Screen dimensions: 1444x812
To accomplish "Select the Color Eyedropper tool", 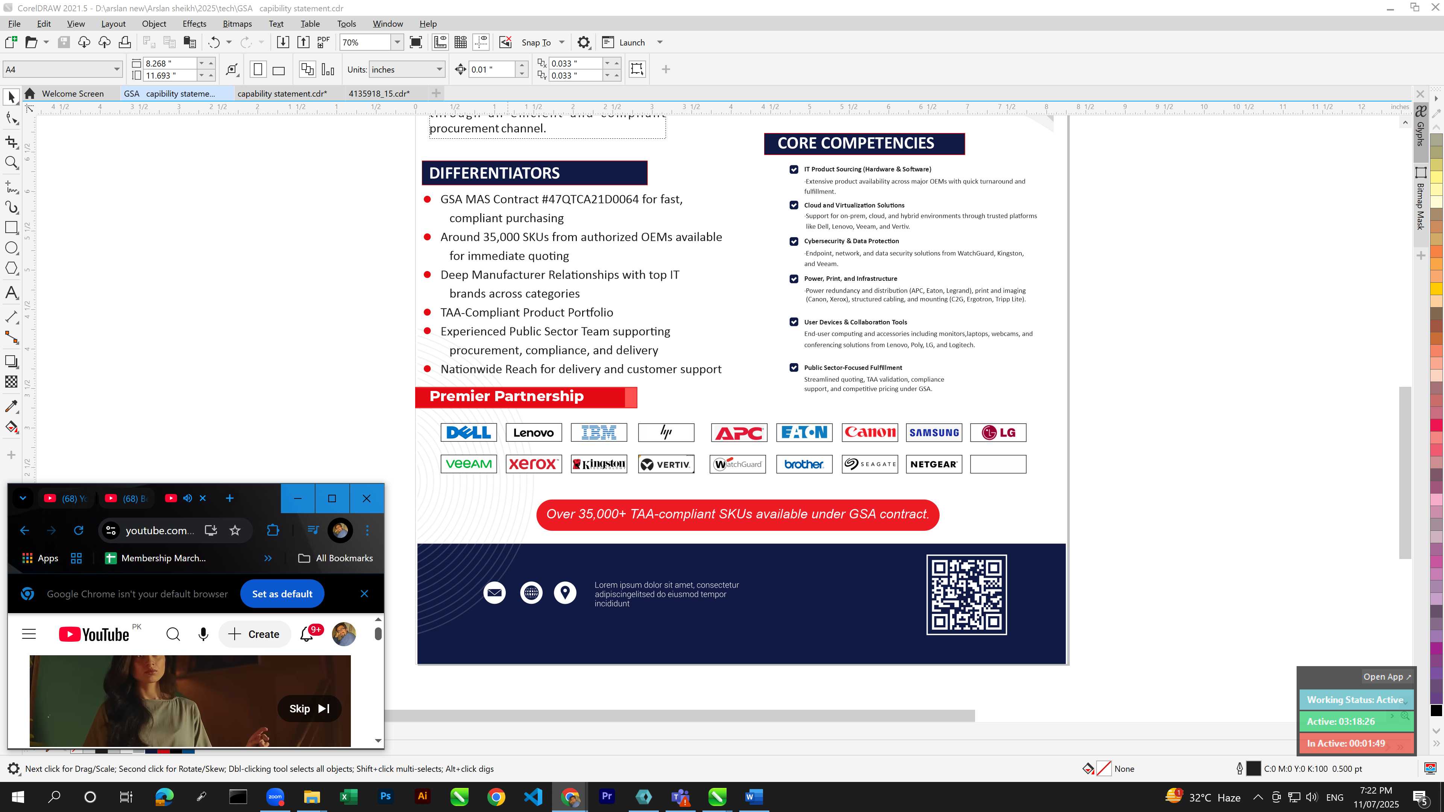I will coord(11,406).
